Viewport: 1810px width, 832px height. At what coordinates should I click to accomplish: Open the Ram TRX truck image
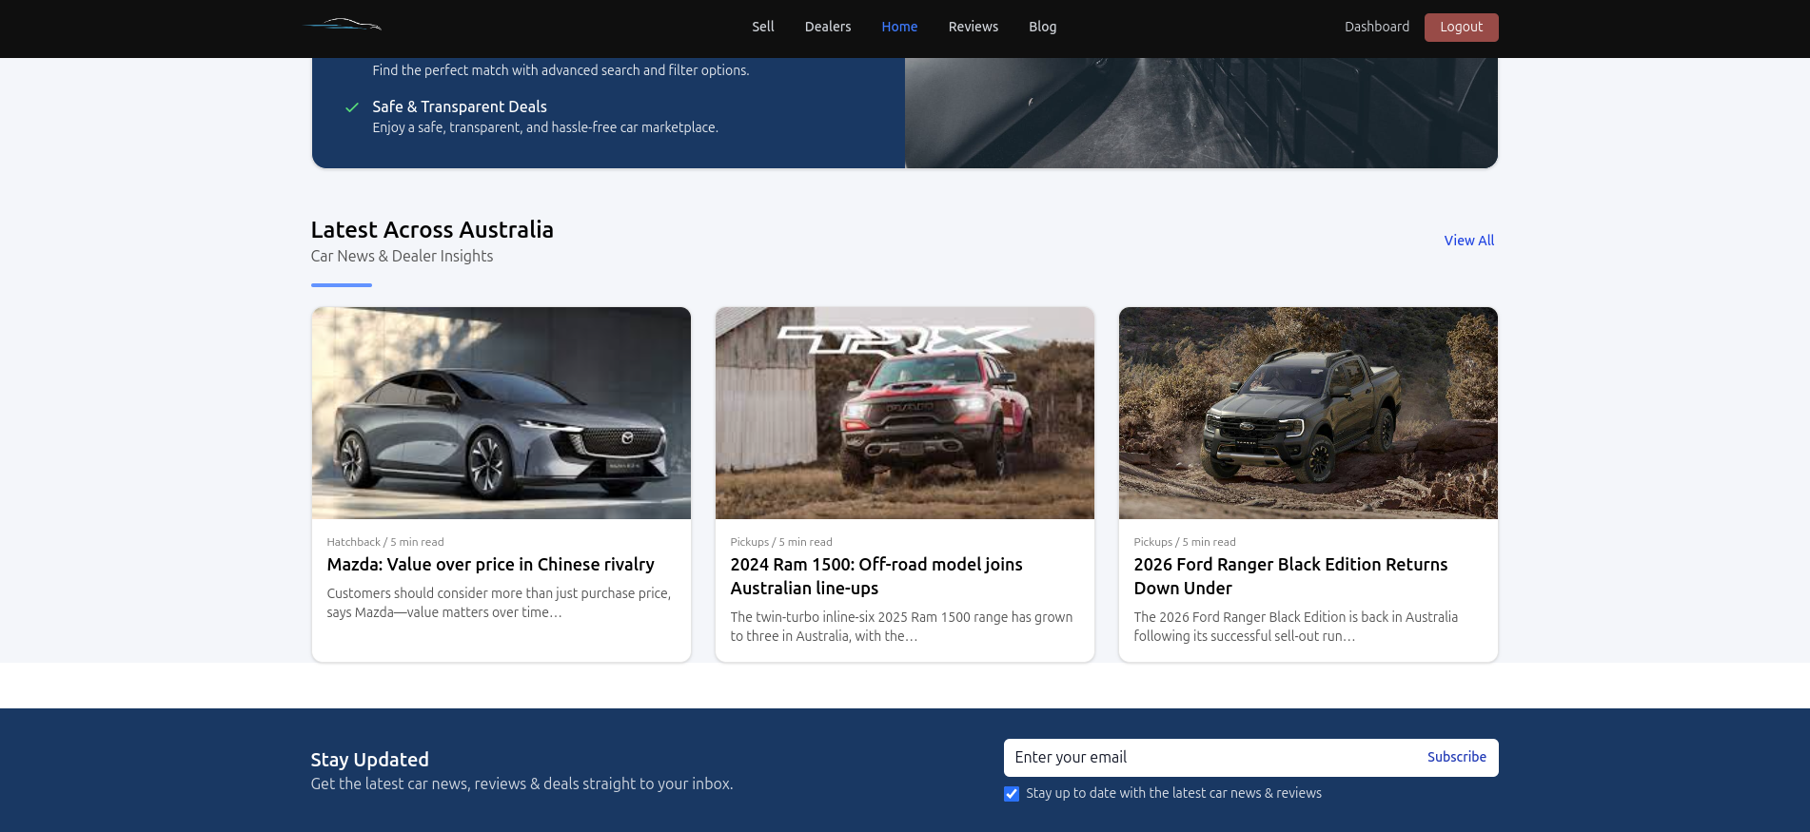point(905,413)
